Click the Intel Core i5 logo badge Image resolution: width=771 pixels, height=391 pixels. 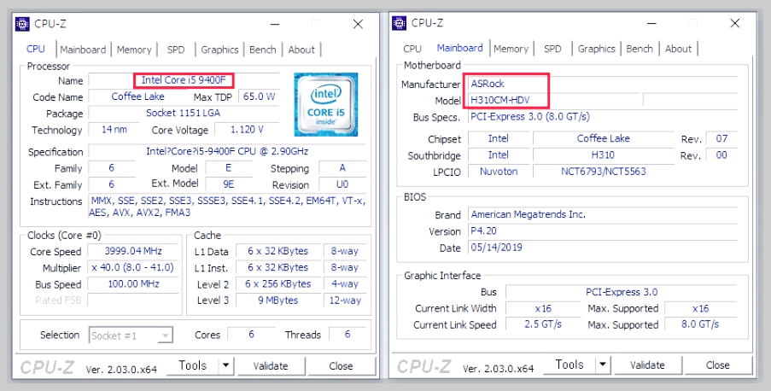pos(325,104)
